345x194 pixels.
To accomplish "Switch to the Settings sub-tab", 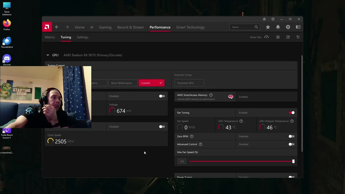I will click(x=82, y=37).
